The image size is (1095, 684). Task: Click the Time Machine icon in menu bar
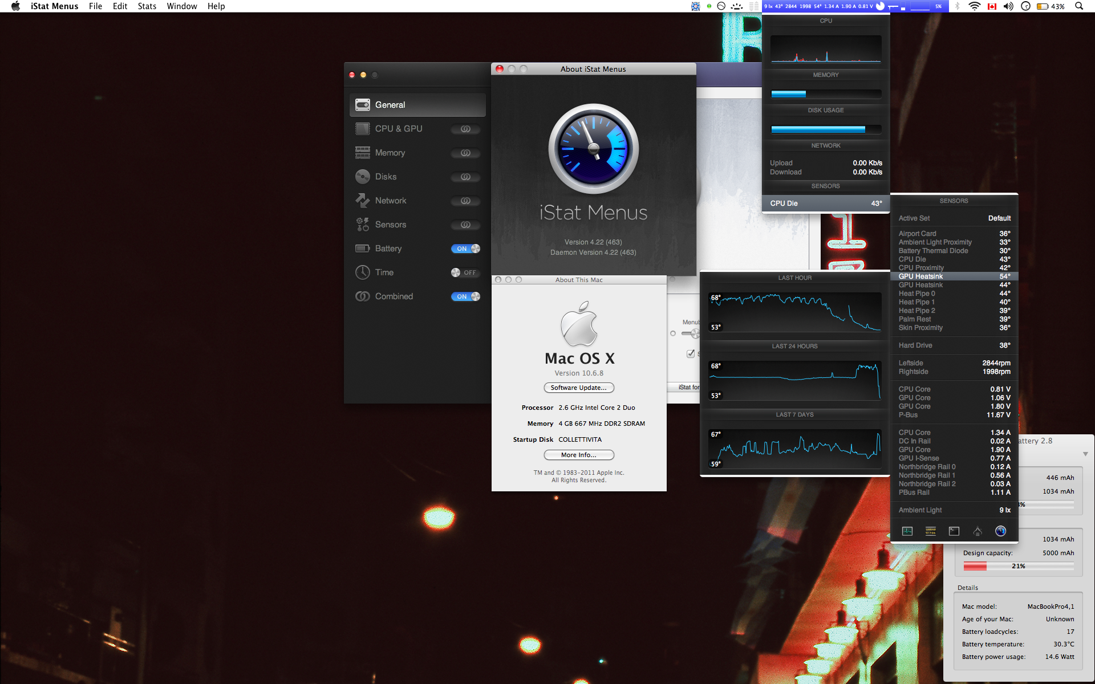[x=1025, y=6]
